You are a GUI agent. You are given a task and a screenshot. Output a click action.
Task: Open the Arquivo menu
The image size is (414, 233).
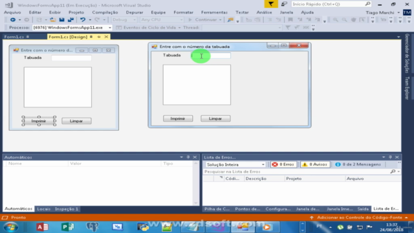click(12, 12)
